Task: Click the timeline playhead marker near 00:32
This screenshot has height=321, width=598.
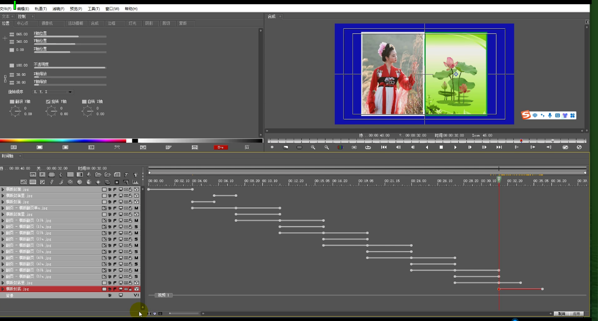Action: [499, 180]
